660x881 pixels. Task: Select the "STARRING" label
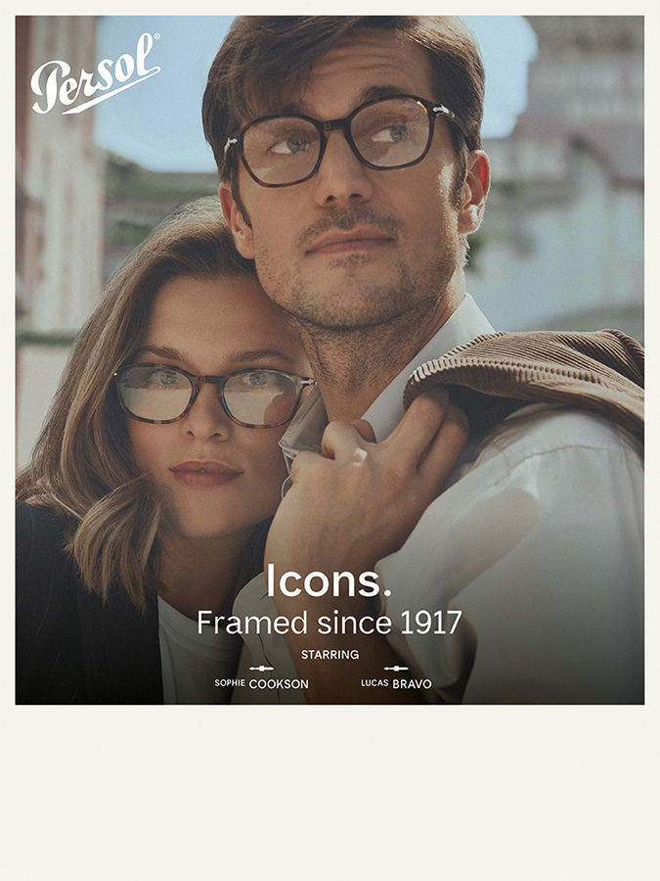pyautogui.click(x=330, y=655)
